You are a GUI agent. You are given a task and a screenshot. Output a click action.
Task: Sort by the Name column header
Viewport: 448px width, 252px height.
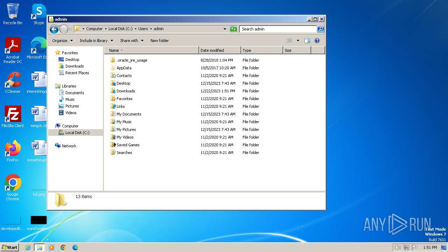[152, 50]
